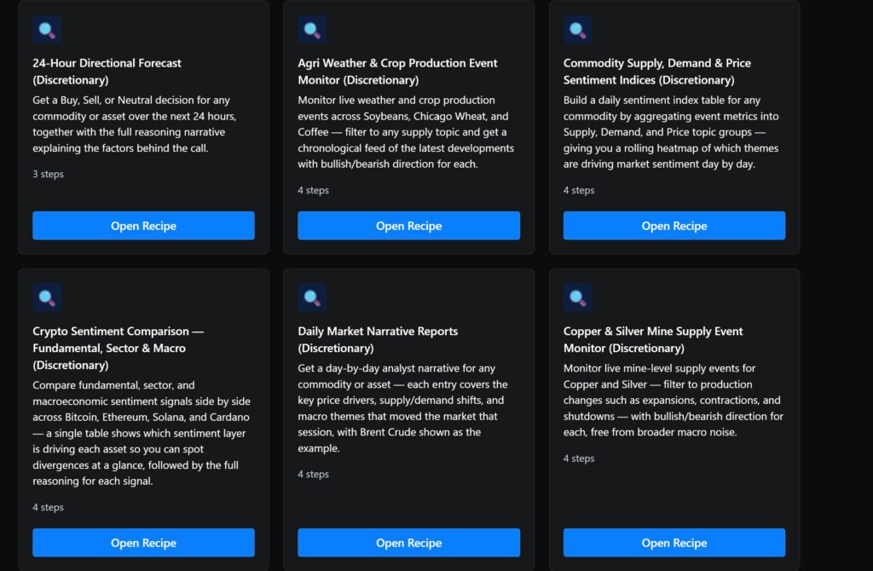This screenshot has width=873, height=571.
Task: Select the 24-Hour Directional Forecast title
Action: pos(107,71)
